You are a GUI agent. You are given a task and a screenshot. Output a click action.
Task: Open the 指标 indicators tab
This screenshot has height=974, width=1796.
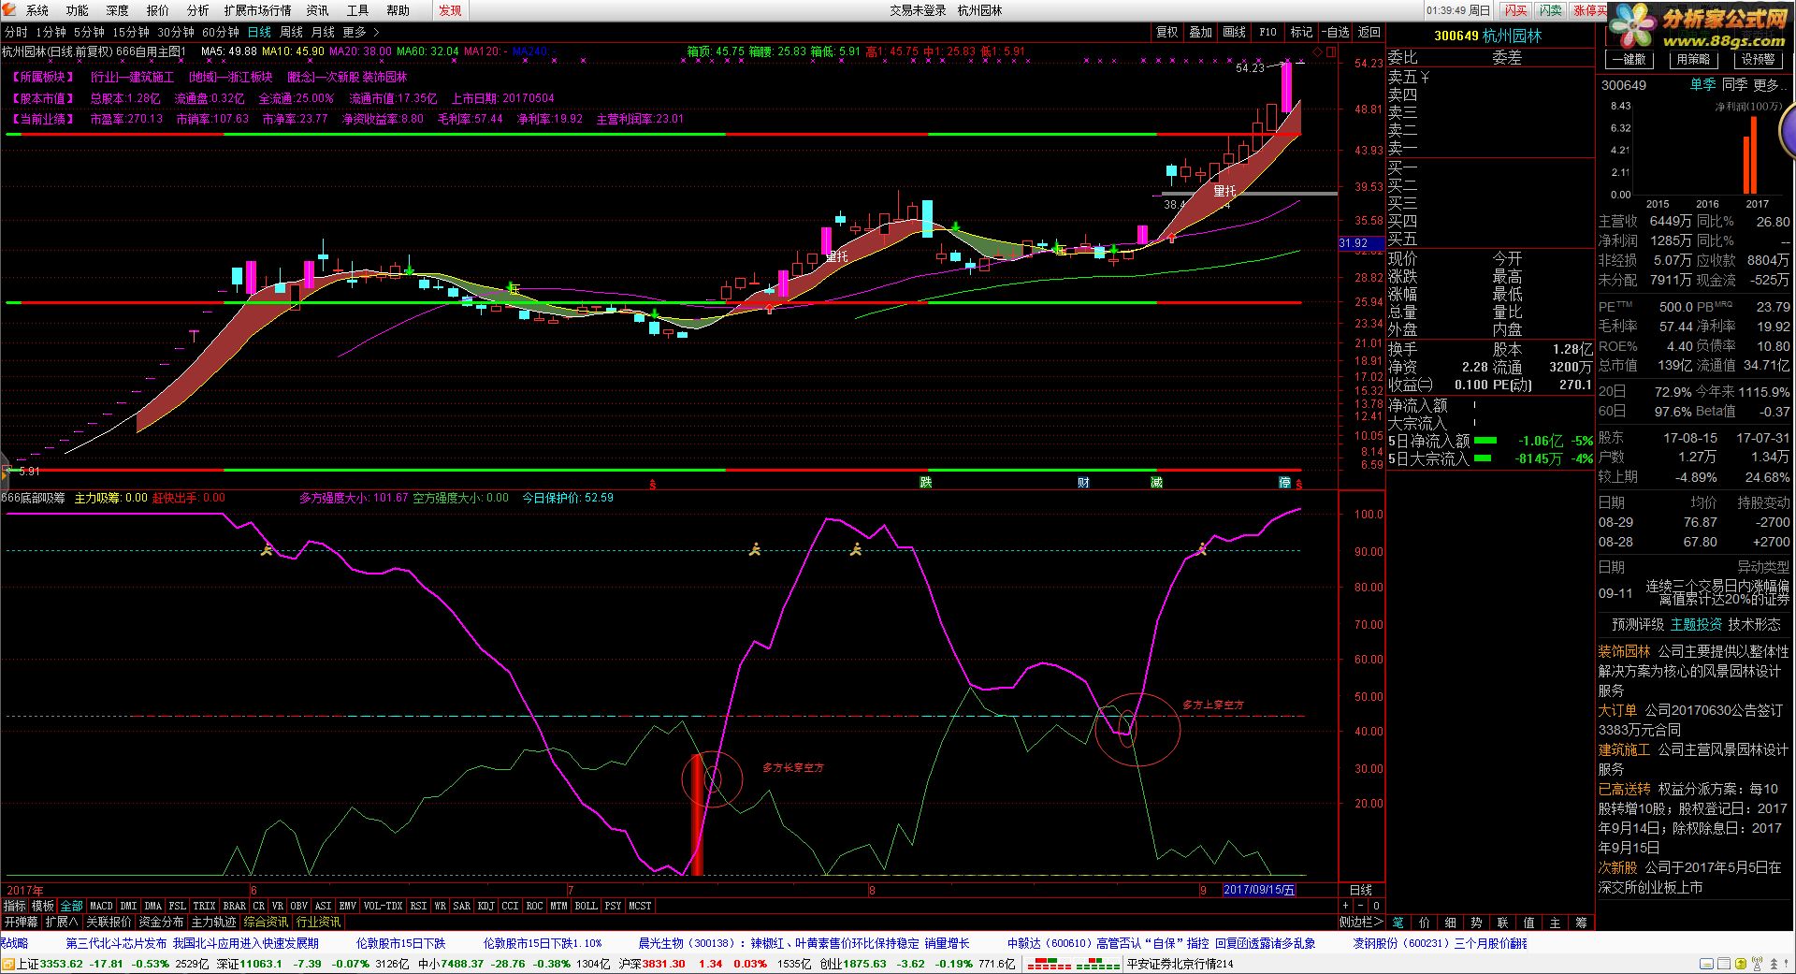(15, 906)
